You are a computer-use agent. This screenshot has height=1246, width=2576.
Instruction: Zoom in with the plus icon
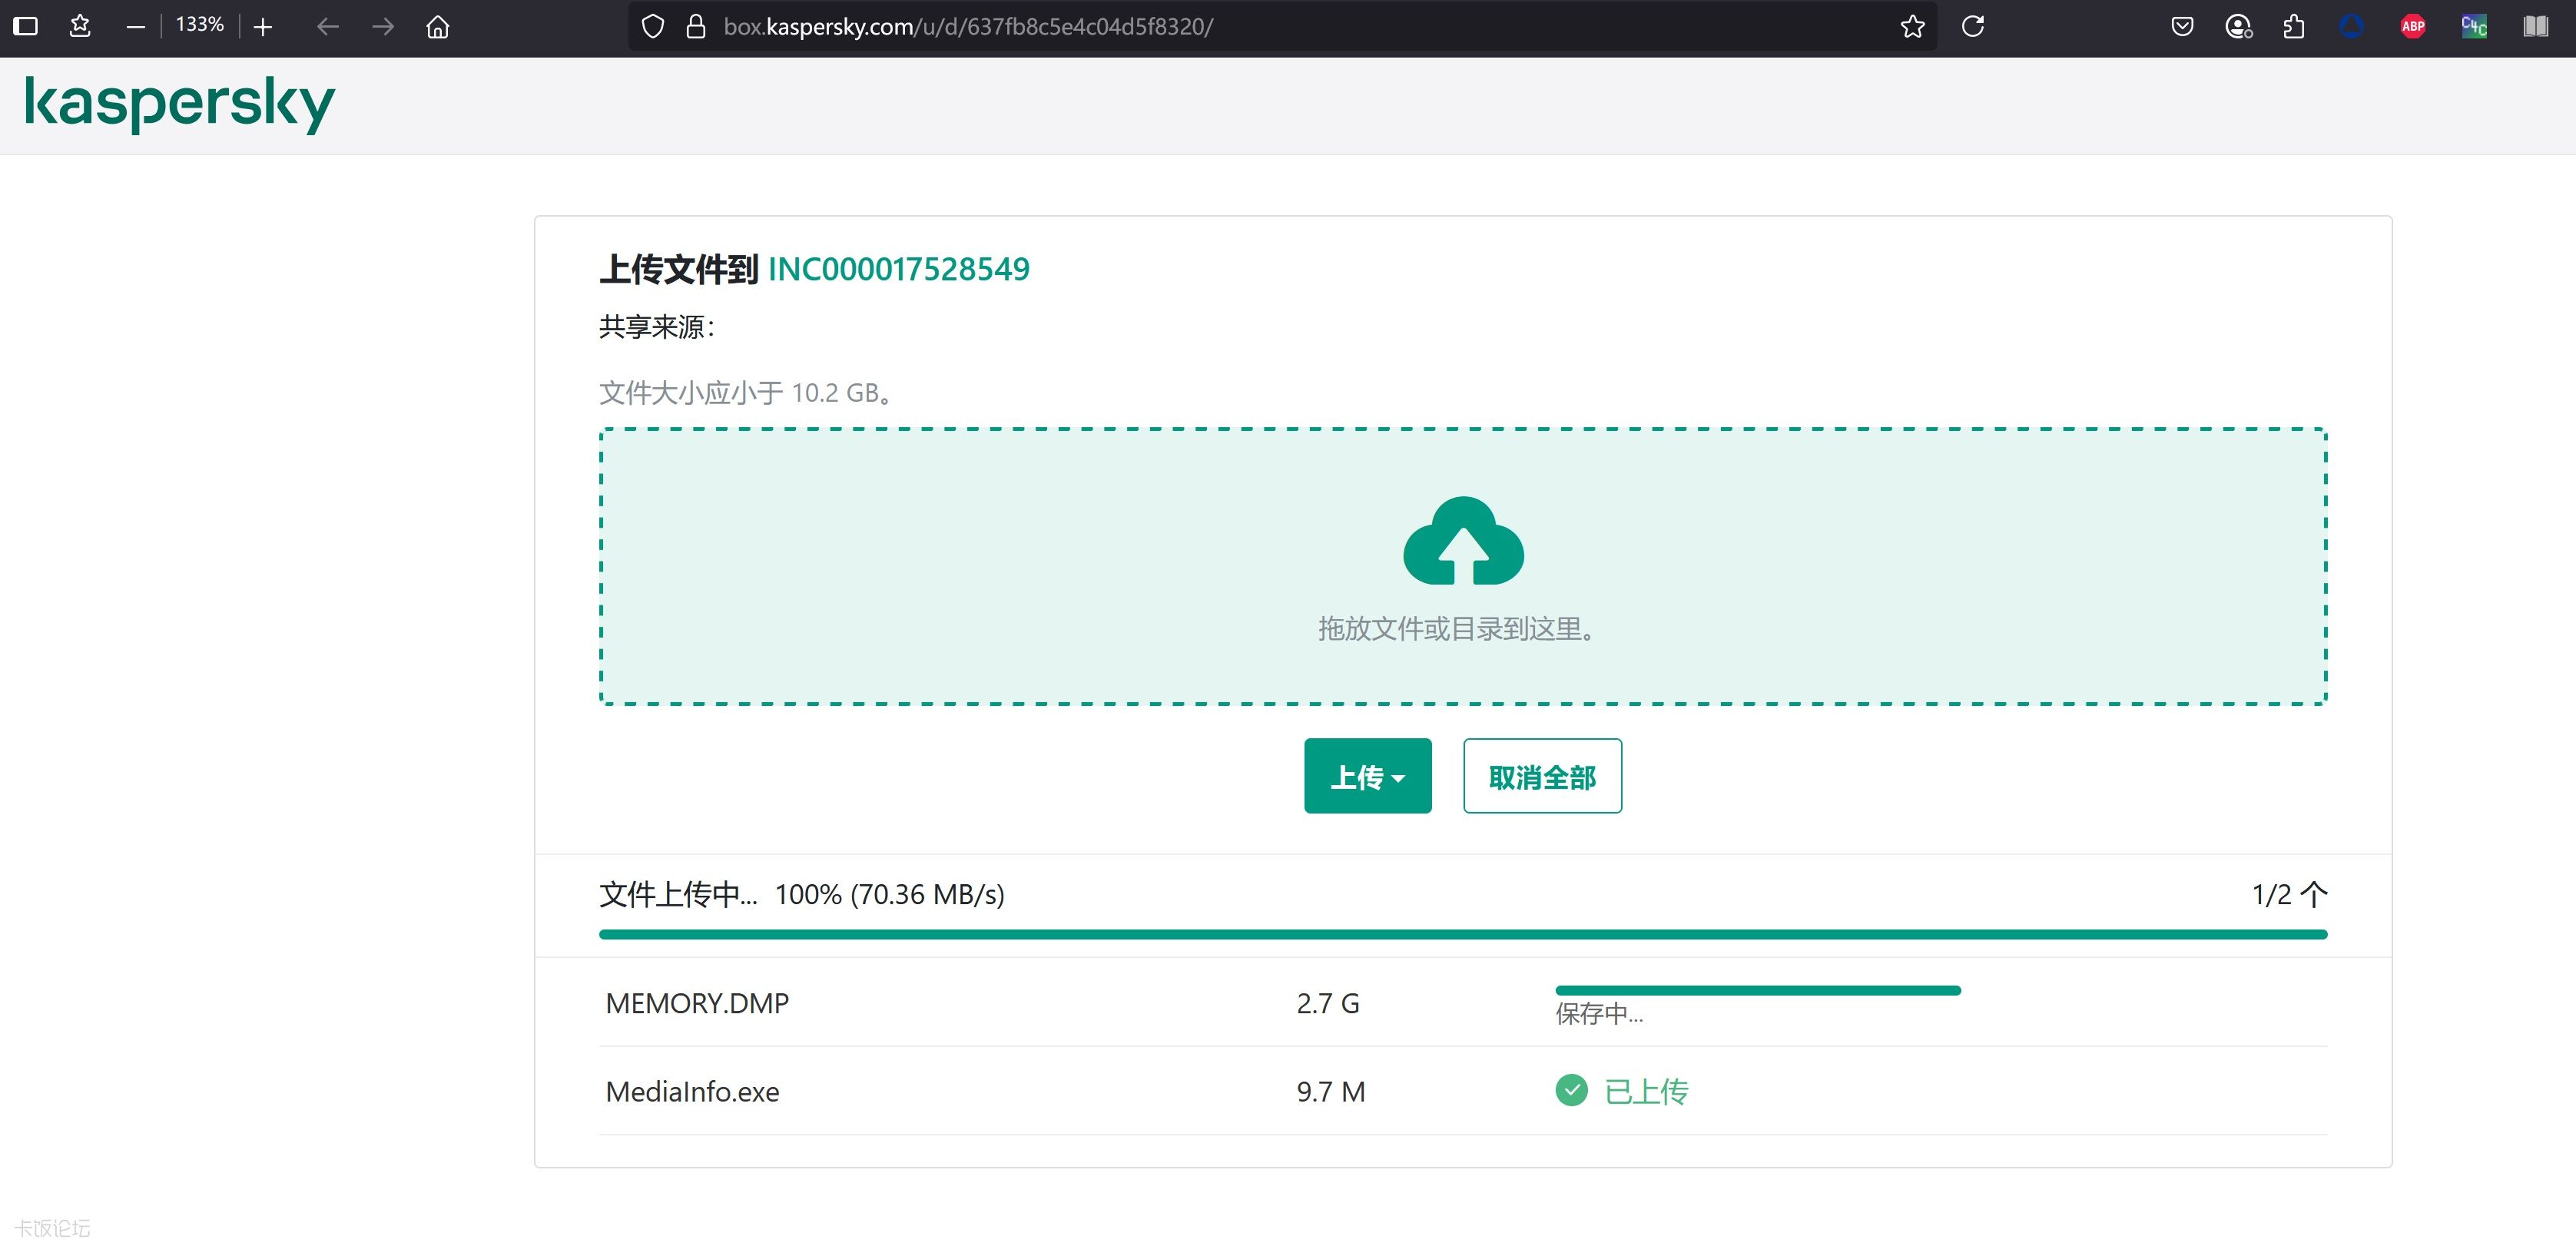click(x=263, y=27)
